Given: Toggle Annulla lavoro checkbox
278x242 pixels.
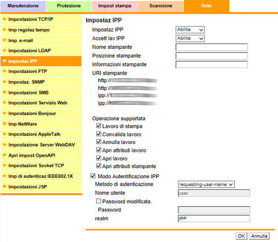Looking at the screenshot, I should click(x=98, y=142).
